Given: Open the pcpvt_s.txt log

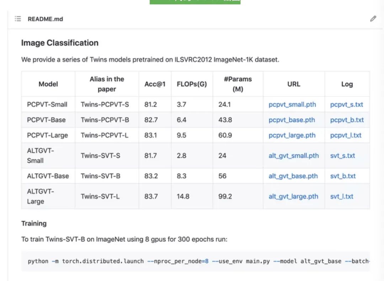Looking at the screenshot, I should pos(346,105).
